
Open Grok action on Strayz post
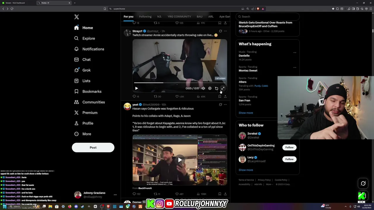pyautogui.click(x=221, y=31)
